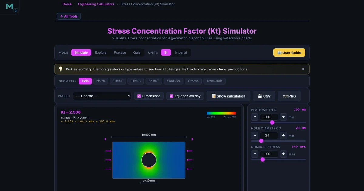Screen dimensions: 364x191
Task: Click the stress color legend bar
Action: click(x=221, y=113)
